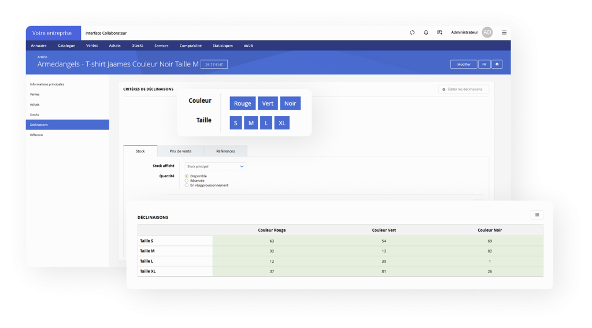Open Informations principales in sidebar
The height and width of the screenshot is (328, 592).
point(47,84)
